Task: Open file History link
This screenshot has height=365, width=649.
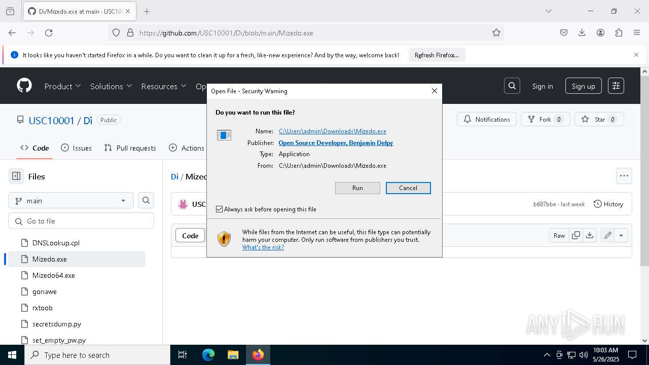Action: point(608,204)
